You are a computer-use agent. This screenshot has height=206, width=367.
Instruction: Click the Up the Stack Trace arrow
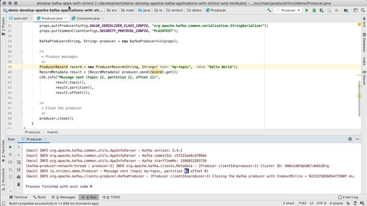point(19,147)
